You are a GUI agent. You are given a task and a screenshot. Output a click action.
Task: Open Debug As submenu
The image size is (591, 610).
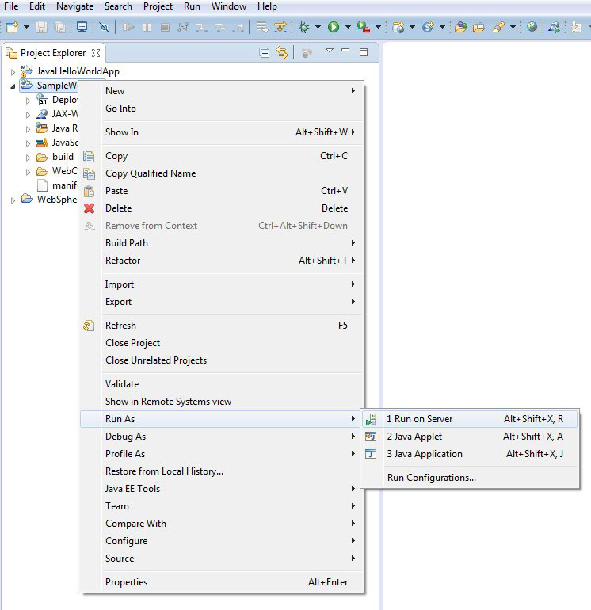(x=222, y=437)
